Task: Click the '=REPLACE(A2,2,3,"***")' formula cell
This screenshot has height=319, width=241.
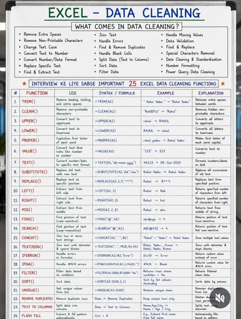Action: (x=117, y=182)
